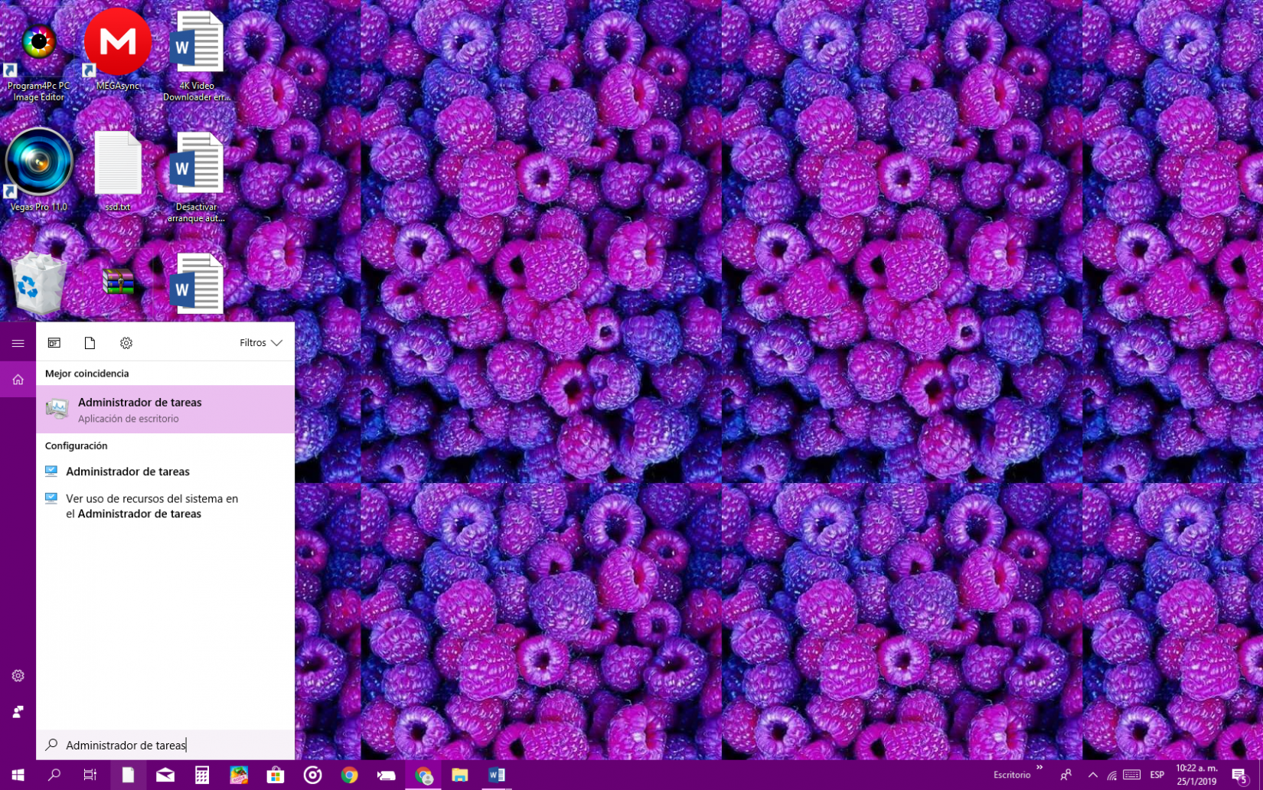Open Action Center notifications
Viewport: 1263px width, 790px height.
[x=1240, y=775]
